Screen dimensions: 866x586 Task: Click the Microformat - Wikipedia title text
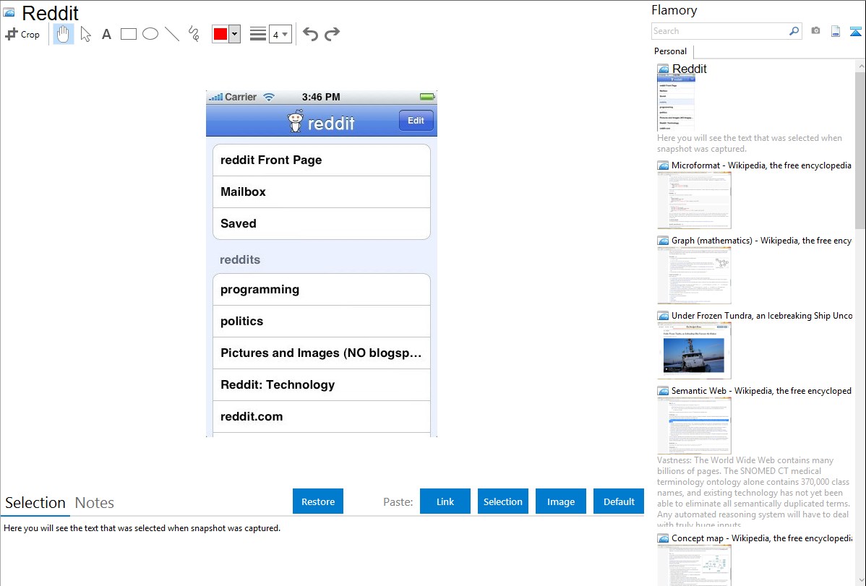click(x=761, y=165)
